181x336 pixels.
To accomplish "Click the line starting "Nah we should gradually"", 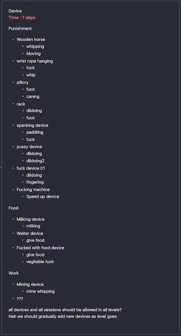I will click(x=63, y=316).
